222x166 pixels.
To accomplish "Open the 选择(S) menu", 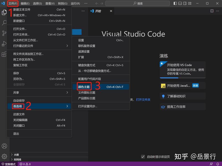I will 37,3.
